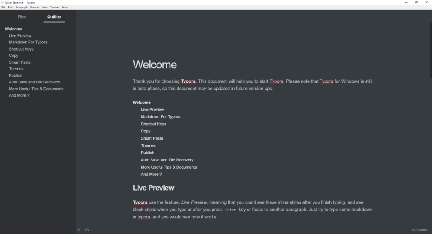Go to Themes section in outline sidebar

click(x=16, y=69)
